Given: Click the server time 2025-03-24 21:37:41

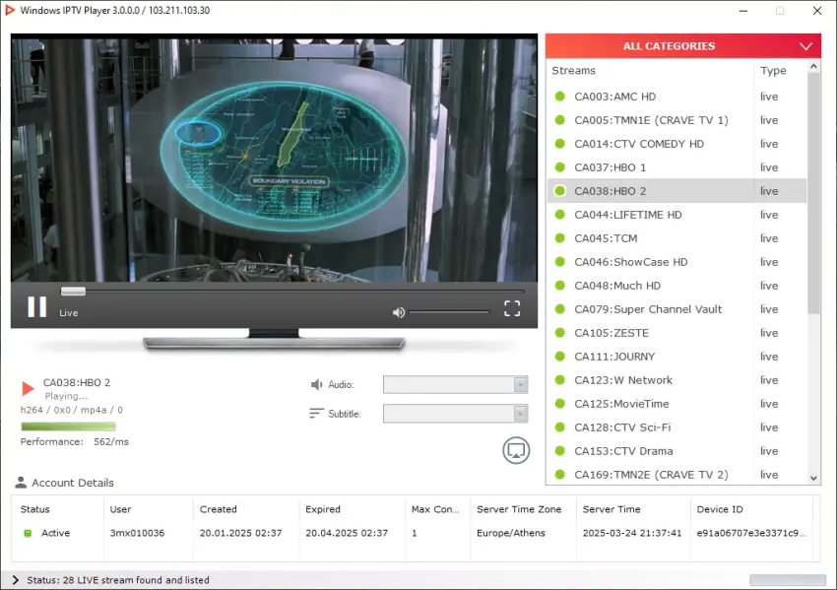Looking at the screenshot, I should [x=632, y=533].
